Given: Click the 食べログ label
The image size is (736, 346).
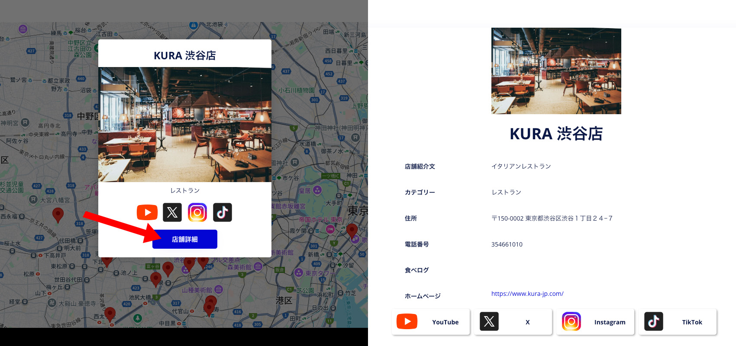Looking at the screenshot, I should tap(417, 270).
